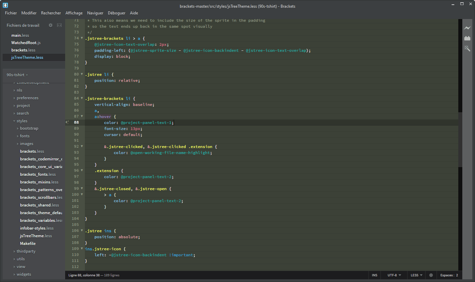The image size is (475, 282).
Task: Open the UTF-8 encoding dropdown
Action: coord(394,275)
